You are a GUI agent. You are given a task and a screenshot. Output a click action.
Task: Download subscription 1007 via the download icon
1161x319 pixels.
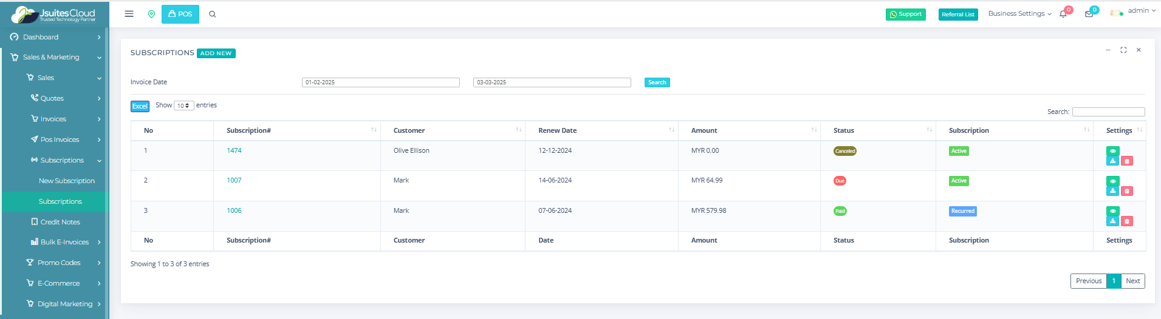coord(1112,191)
